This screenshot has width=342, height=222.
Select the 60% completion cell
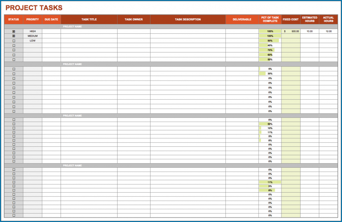(x=270, y=55)
